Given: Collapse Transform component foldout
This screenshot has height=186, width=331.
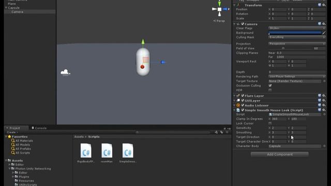Looking at the screenshot, I should pos(234,5).
